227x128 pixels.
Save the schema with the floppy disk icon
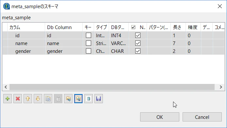(x=99, y=99)
